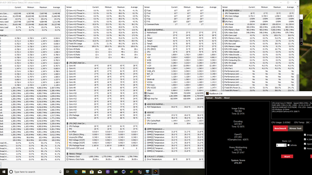Start the RealBench benchmark
This screenshot has width=312, height=175.
[287, 157]
